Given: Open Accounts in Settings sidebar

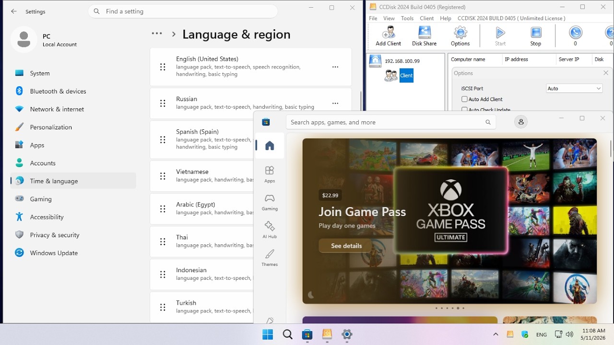Looking at the screenshot, I should pos(73,163).
